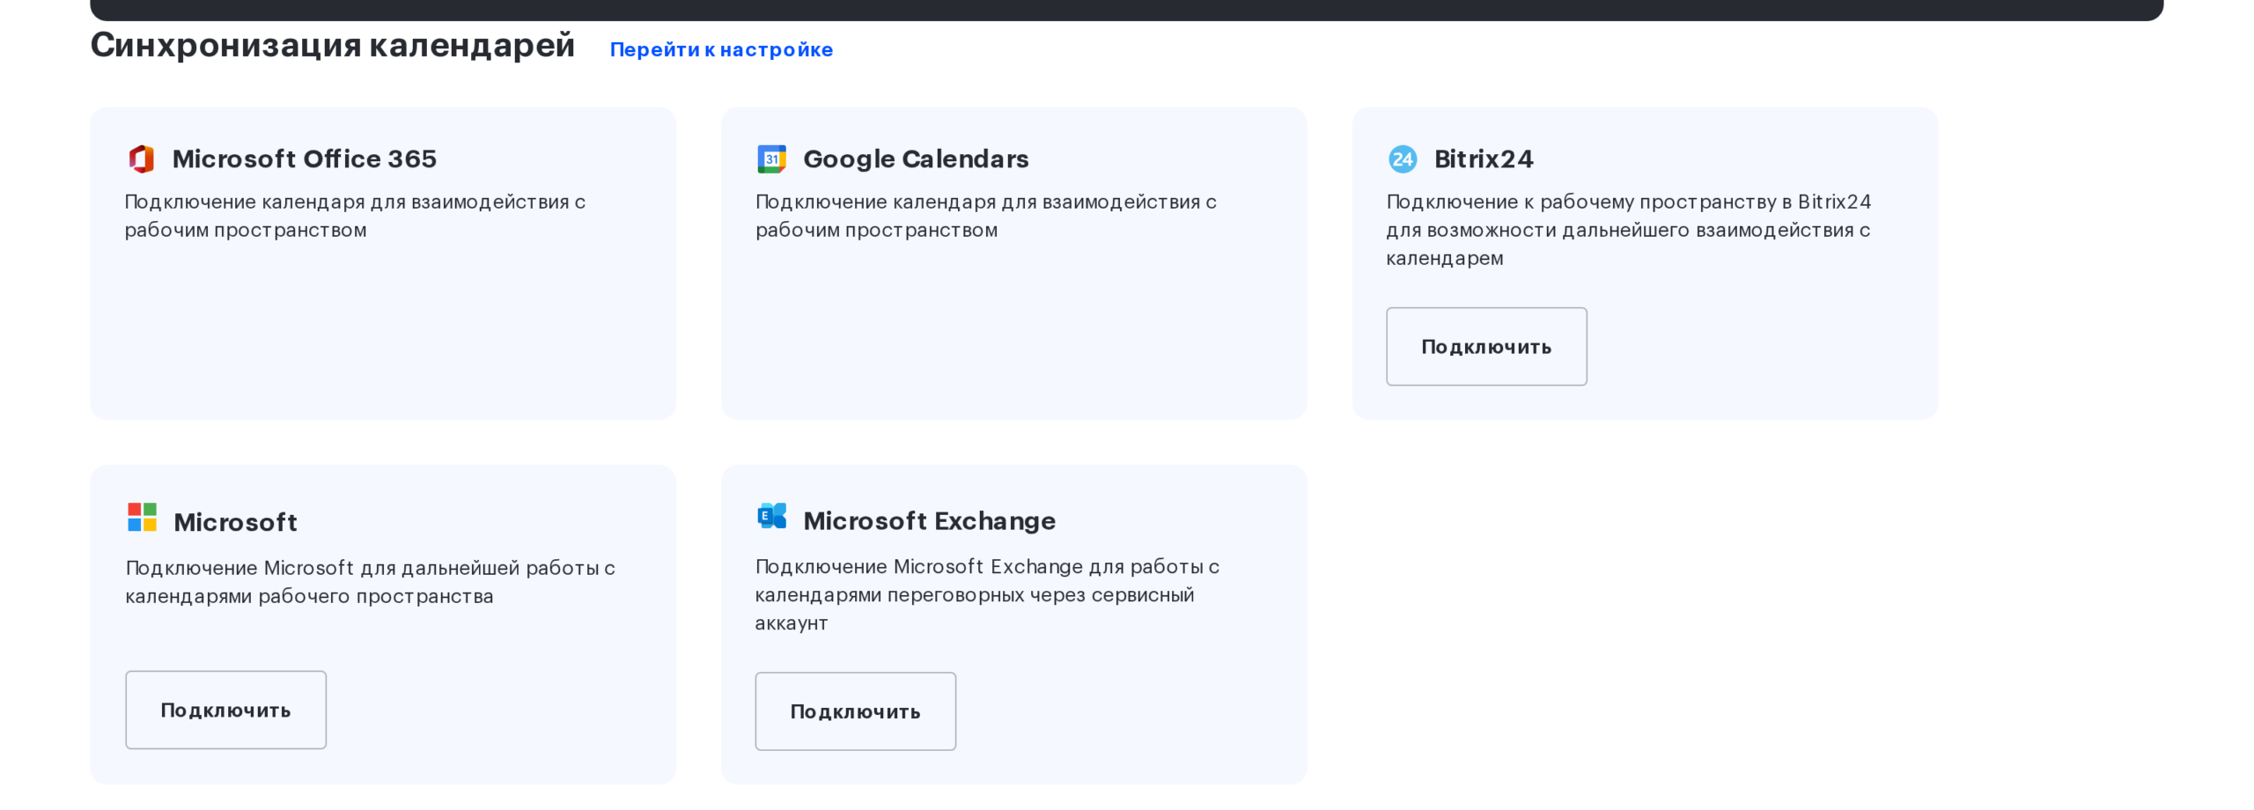Image resolution: width=2254 pixels, height=810 pixels.
Task: Connect Microsoft Exchange with Подключить button
Action: [855, 711]
